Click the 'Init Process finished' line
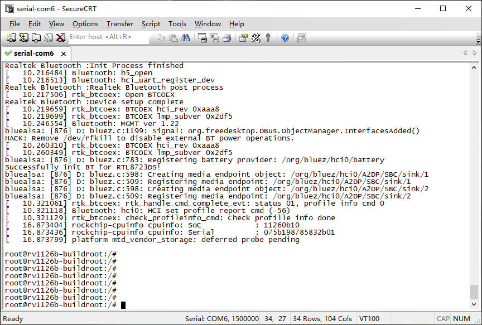The width and height of the screenshot is (482, 325). [94, 66]
